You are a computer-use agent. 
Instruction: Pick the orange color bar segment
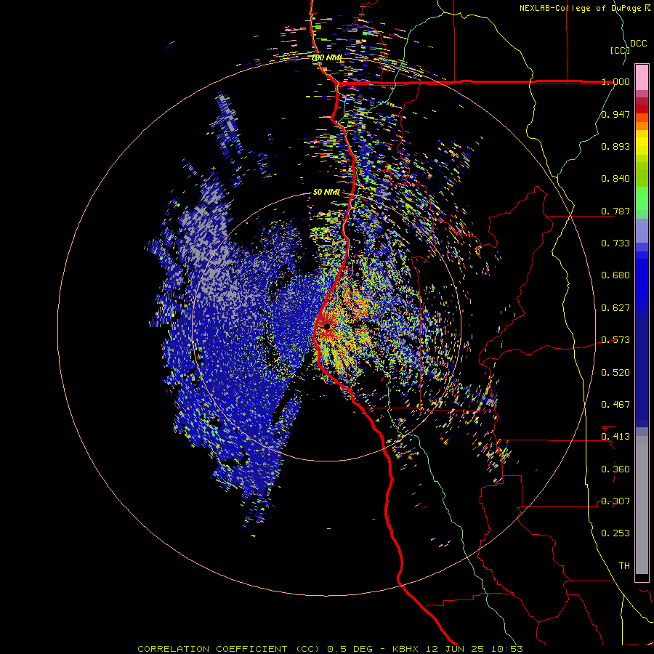coord(642,126)
